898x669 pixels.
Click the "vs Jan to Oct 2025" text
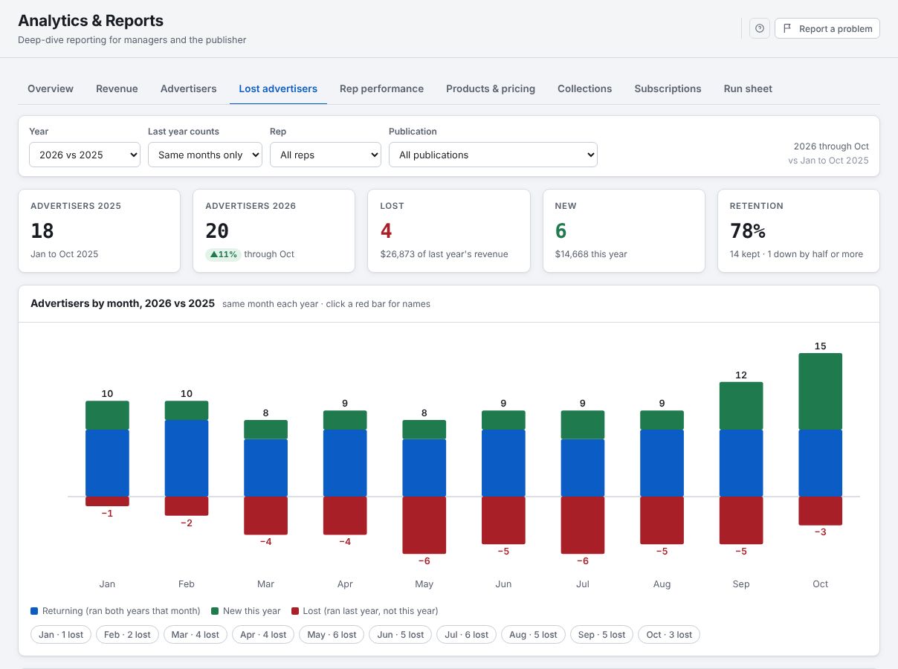pos(829,161)
